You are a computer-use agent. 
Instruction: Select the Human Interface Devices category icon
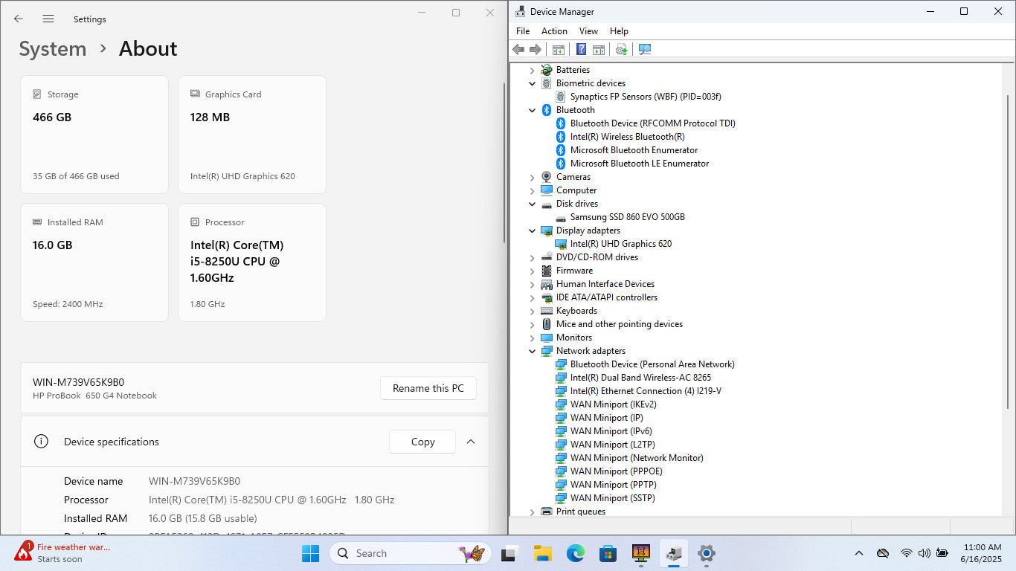(547, 284)
